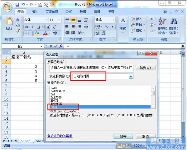Open Excel help question icon
Viewport: 187px width, 150px height.
click(165, 11)
